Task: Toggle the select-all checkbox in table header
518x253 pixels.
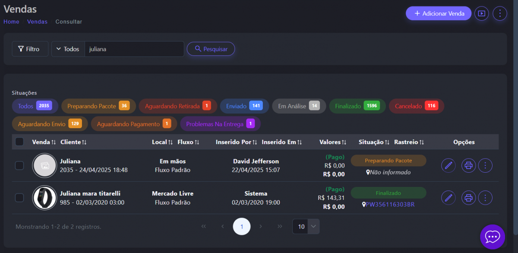Action: tap(19, 142)
